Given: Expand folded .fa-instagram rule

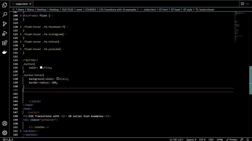Looking at the screenshot, I should click(x=21, y=34).
